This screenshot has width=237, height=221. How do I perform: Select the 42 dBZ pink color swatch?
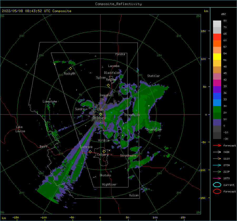coord(217,76)
